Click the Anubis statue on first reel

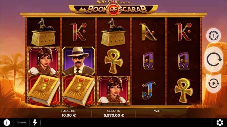pyautogui.click(x=44, y=32)
